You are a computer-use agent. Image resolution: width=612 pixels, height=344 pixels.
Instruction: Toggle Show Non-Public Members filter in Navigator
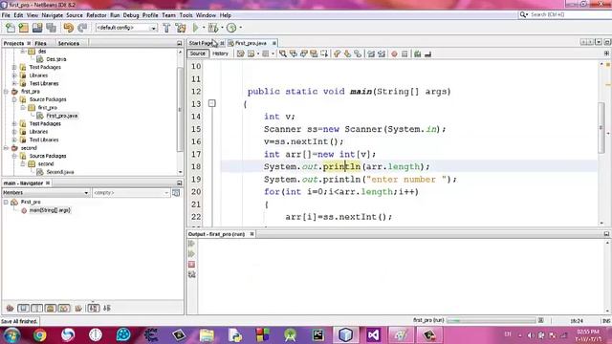coord(51,308)
